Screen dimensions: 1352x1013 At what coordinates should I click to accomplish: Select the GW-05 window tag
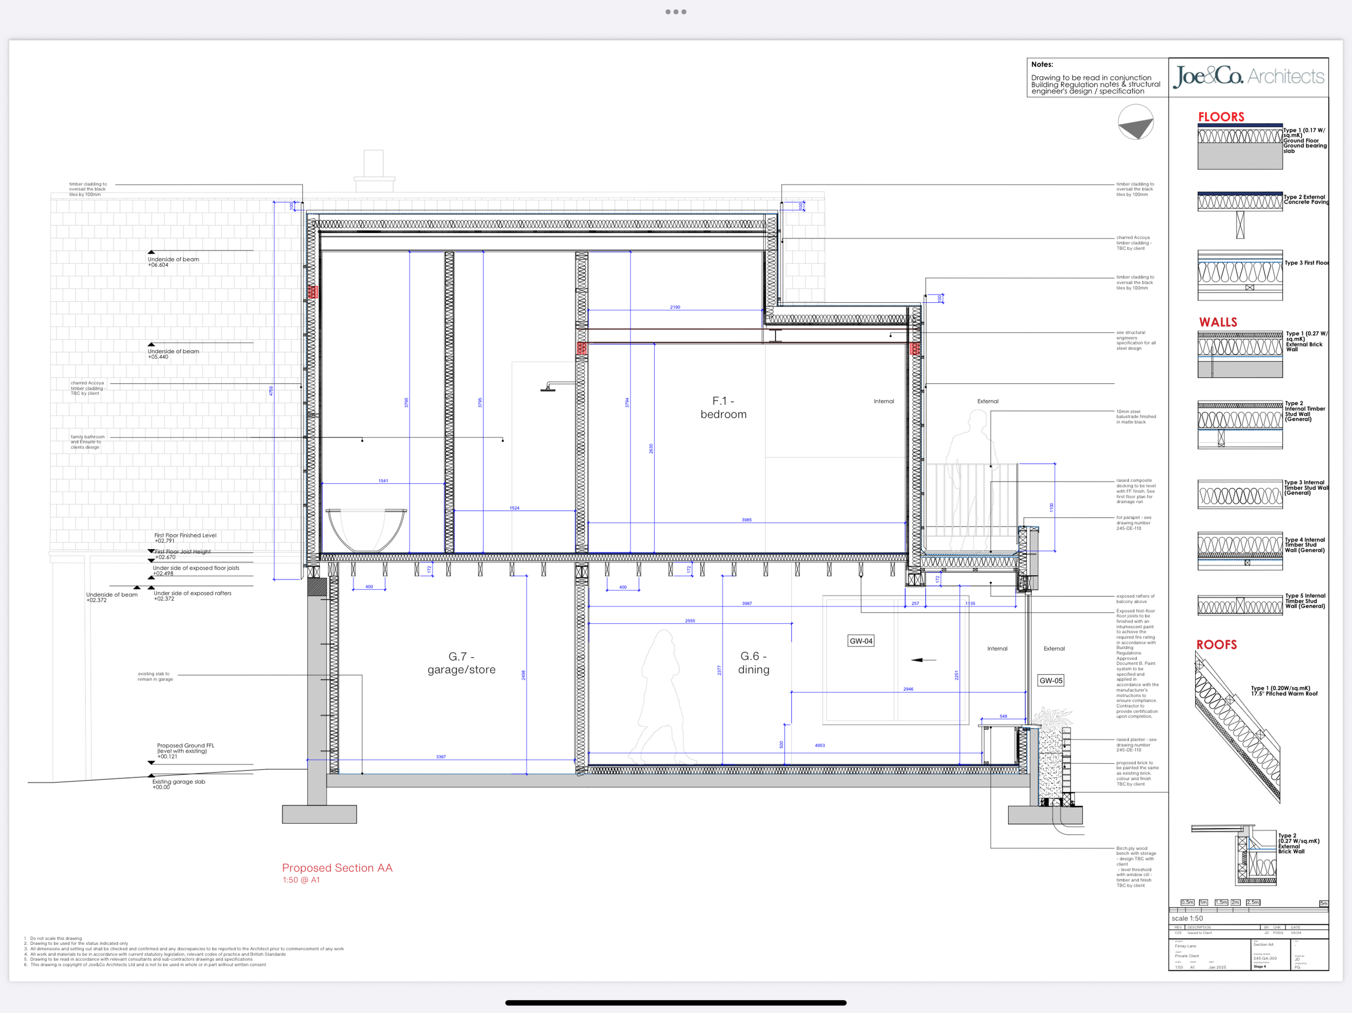click(1050, 681)
